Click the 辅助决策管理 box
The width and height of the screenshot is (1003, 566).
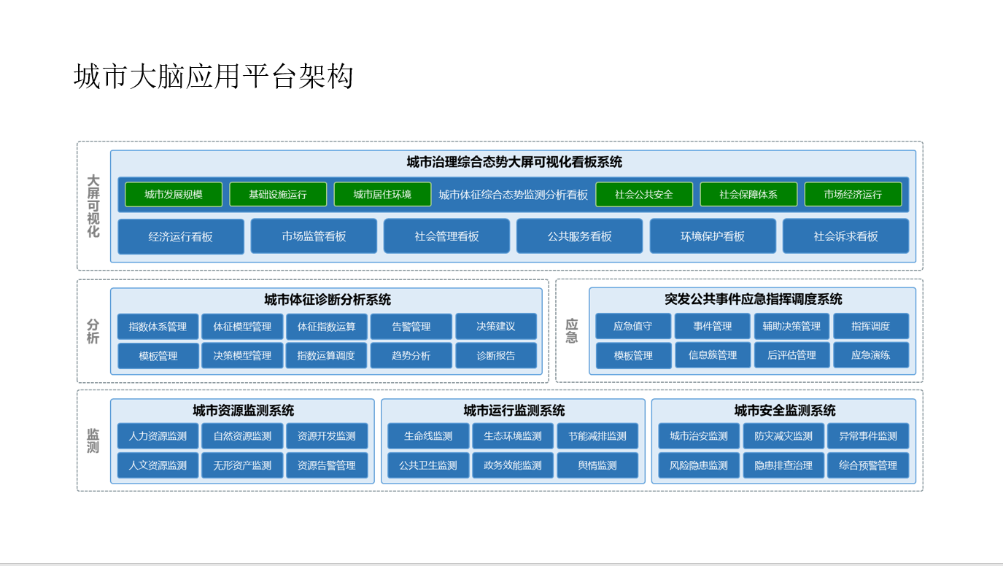tap(792, 326)
